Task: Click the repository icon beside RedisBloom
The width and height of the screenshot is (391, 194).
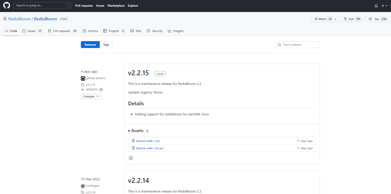Action: coord(5,19)
